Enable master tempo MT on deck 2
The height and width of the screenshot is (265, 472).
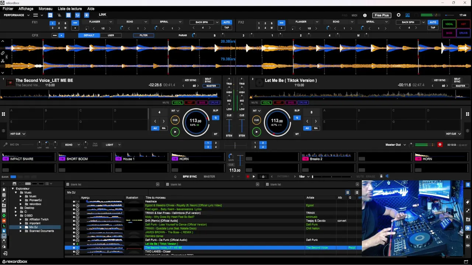(x=297, y=134)
